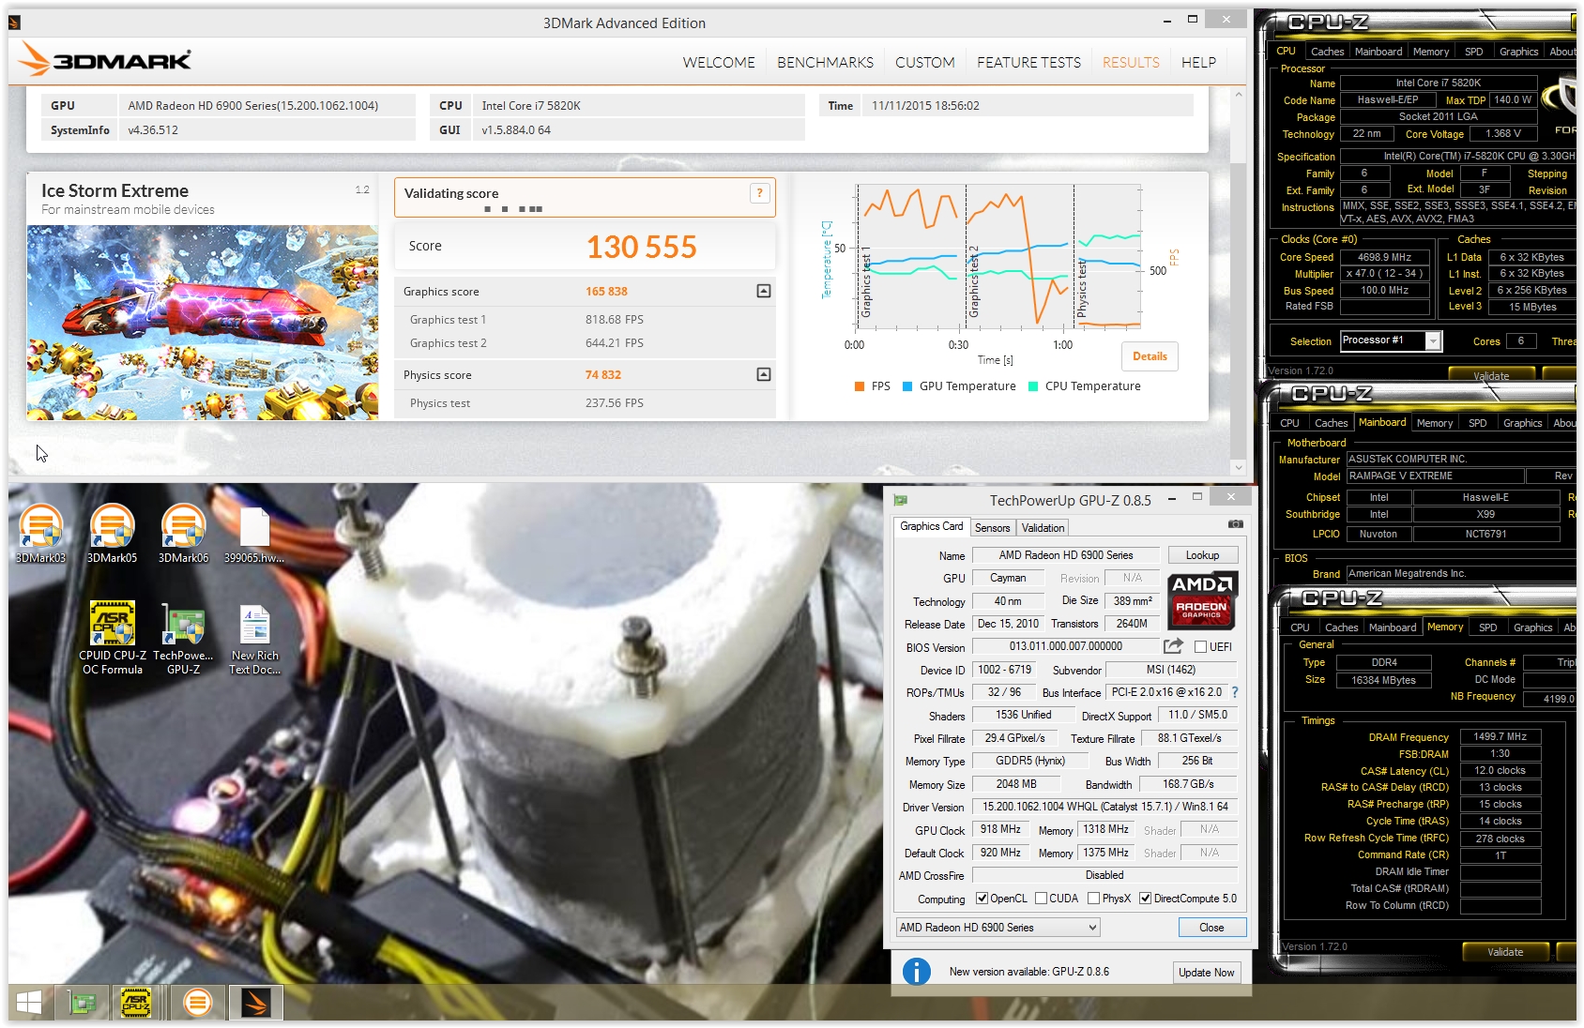Click the AMD Radeon Graphics logo

1202,600
